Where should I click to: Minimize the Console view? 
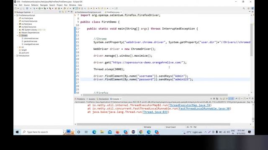click(250, 98)
